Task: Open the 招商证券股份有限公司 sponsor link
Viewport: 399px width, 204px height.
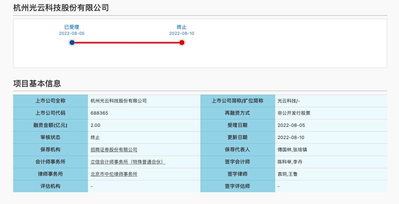Action: tap(114, 150)
